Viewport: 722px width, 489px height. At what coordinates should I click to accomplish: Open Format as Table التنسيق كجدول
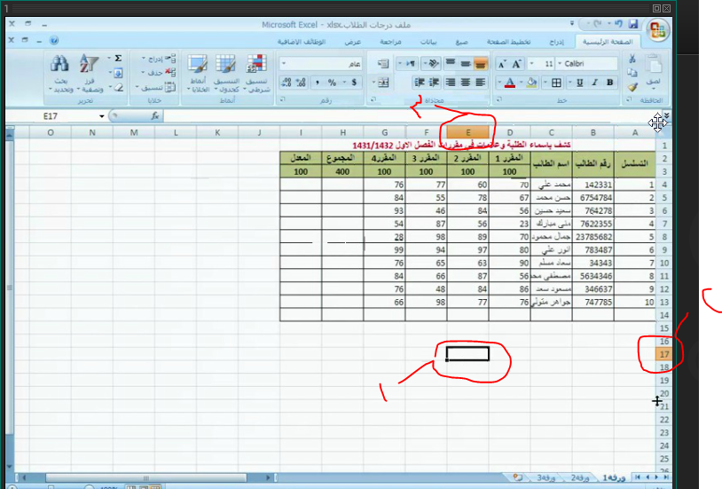click(x=226, y=73)
